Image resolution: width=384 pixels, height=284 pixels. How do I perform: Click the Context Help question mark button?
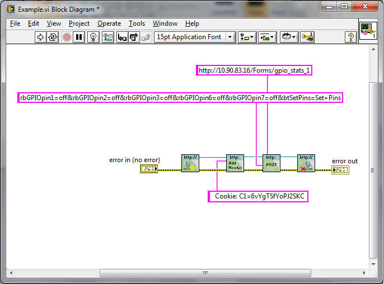point(350,37)
